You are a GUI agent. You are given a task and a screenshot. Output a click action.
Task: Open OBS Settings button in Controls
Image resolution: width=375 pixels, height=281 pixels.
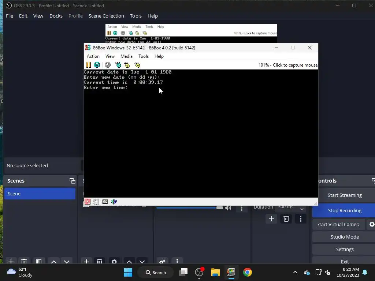[x=344, y=249]
